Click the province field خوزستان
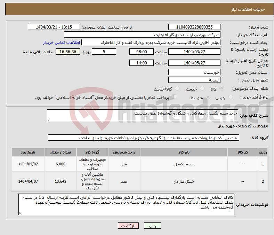The width and height of the screenshot is (274, 235). 194,72
